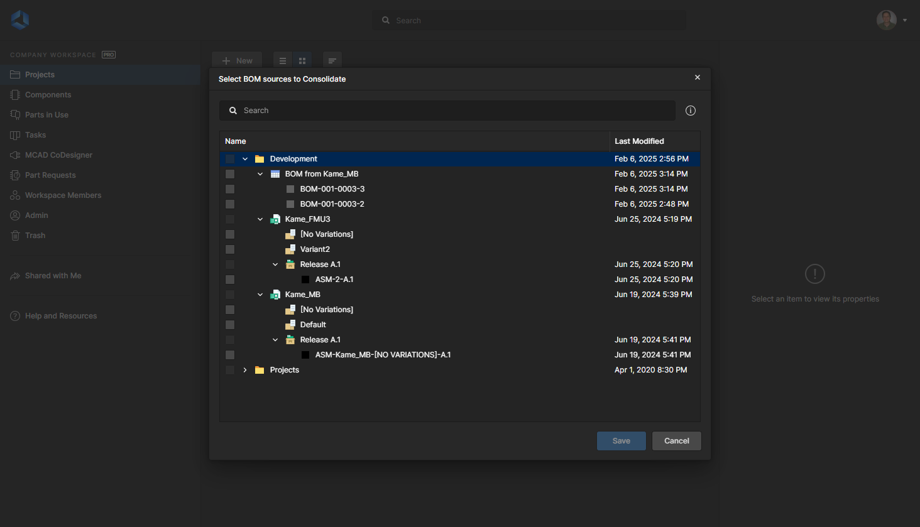
Task: Click the Variant2 variation icon
Action: point(290,249)
